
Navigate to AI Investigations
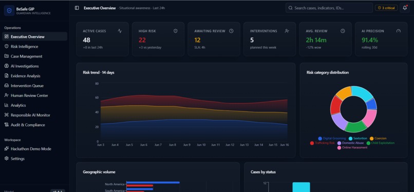point(34,66)
